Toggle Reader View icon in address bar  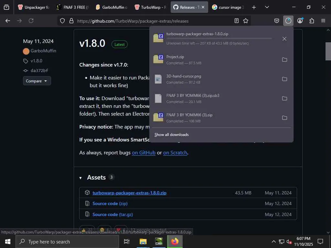pos(236,21)
